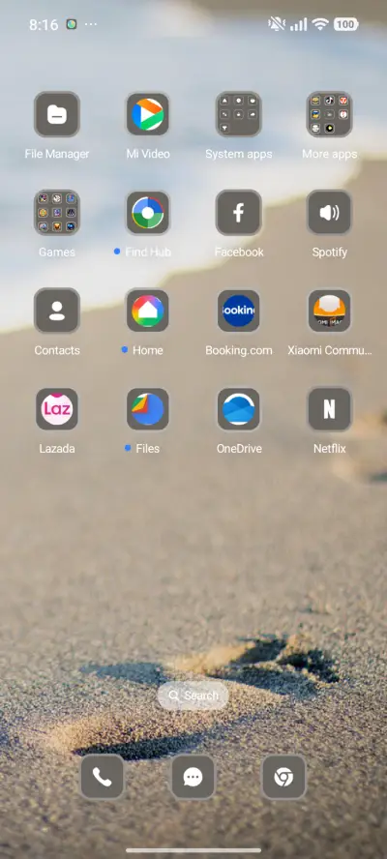Open the Facebook app
Screen dimensions: 387x859
click(238, 213)
